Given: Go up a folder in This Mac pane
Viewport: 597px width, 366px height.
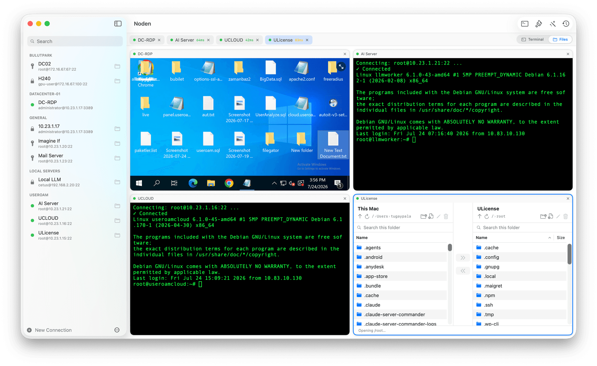Looking at the screenshot, I should point(360,216).
